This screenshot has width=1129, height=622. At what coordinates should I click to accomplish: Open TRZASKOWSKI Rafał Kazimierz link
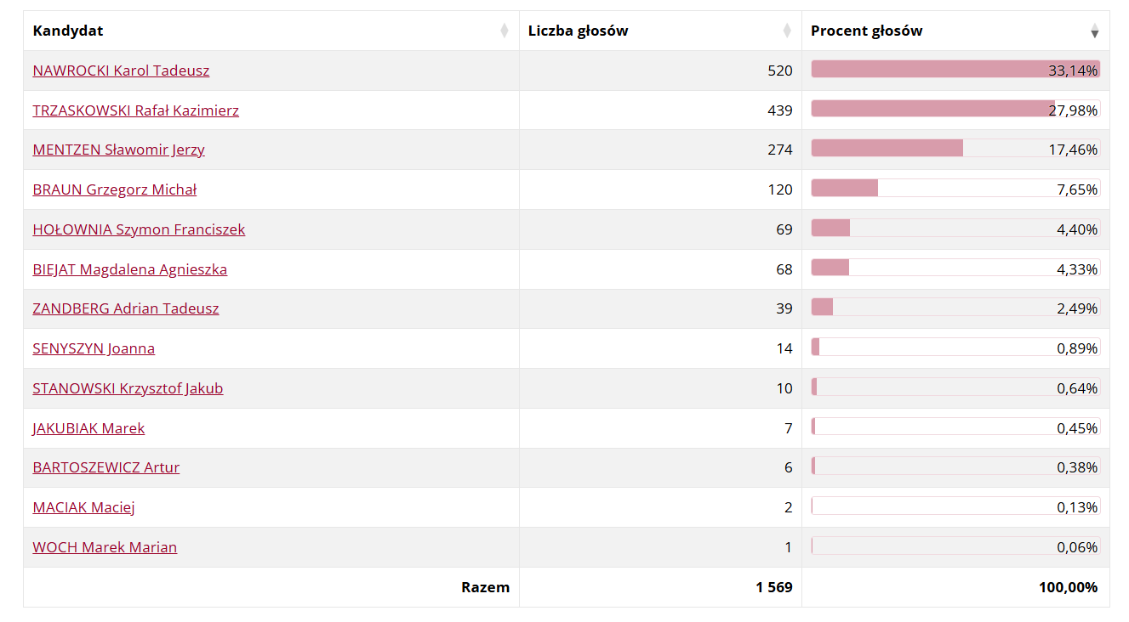click(135, 110)
